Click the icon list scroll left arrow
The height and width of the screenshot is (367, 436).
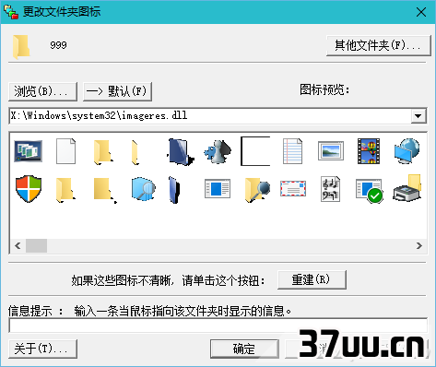point(18,245)
